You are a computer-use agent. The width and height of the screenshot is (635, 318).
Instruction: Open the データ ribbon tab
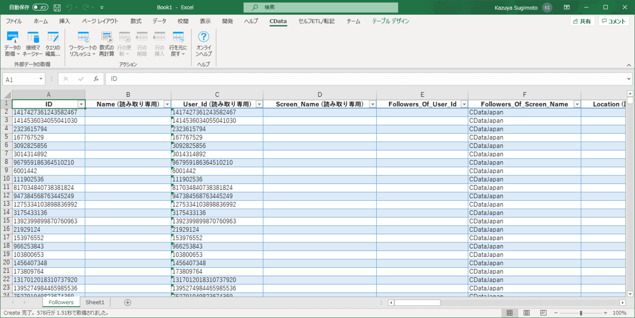(159, 21)
